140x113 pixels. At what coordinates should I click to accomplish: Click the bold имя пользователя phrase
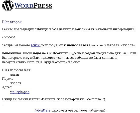[x=74, y=45]
